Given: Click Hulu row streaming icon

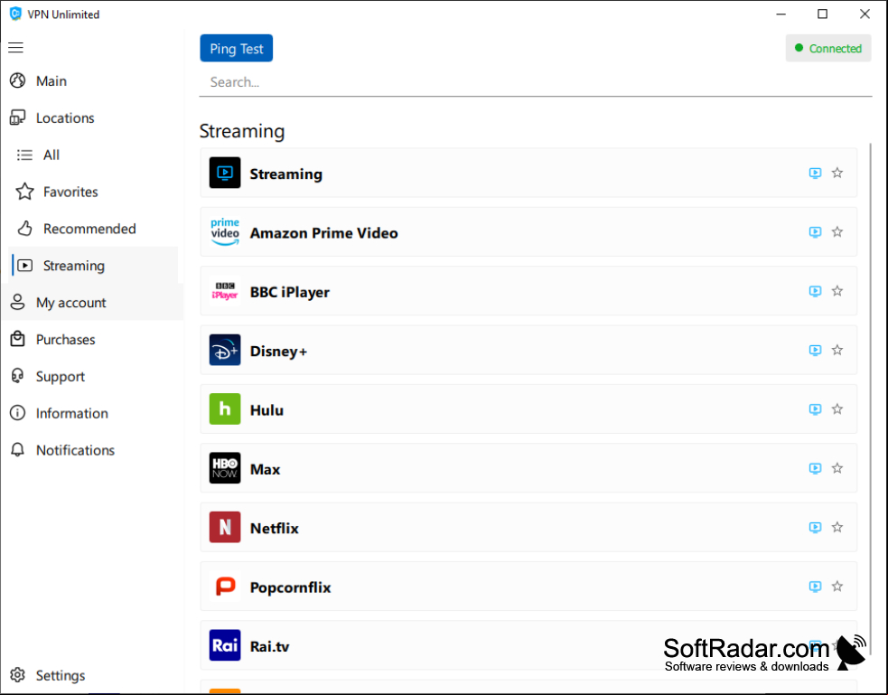Looking at the screenshot, I should pos(815,409).
